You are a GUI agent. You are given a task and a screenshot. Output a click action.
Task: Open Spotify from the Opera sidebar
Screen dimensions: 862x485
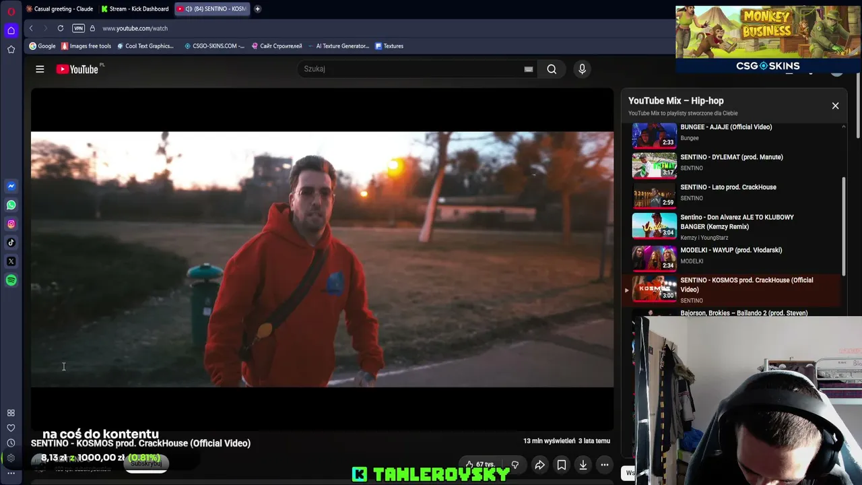[x=11, y=280]
